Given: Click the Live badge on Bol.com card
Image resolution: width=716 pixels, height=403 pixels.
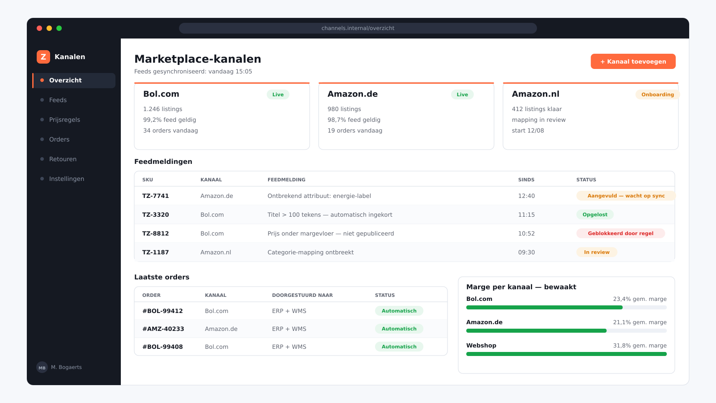Looking at the screenshot, I should [278, 94].
